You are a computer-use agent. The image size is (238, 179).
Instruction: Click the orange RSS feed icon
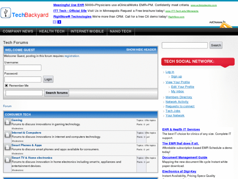[x=226, y=26]
